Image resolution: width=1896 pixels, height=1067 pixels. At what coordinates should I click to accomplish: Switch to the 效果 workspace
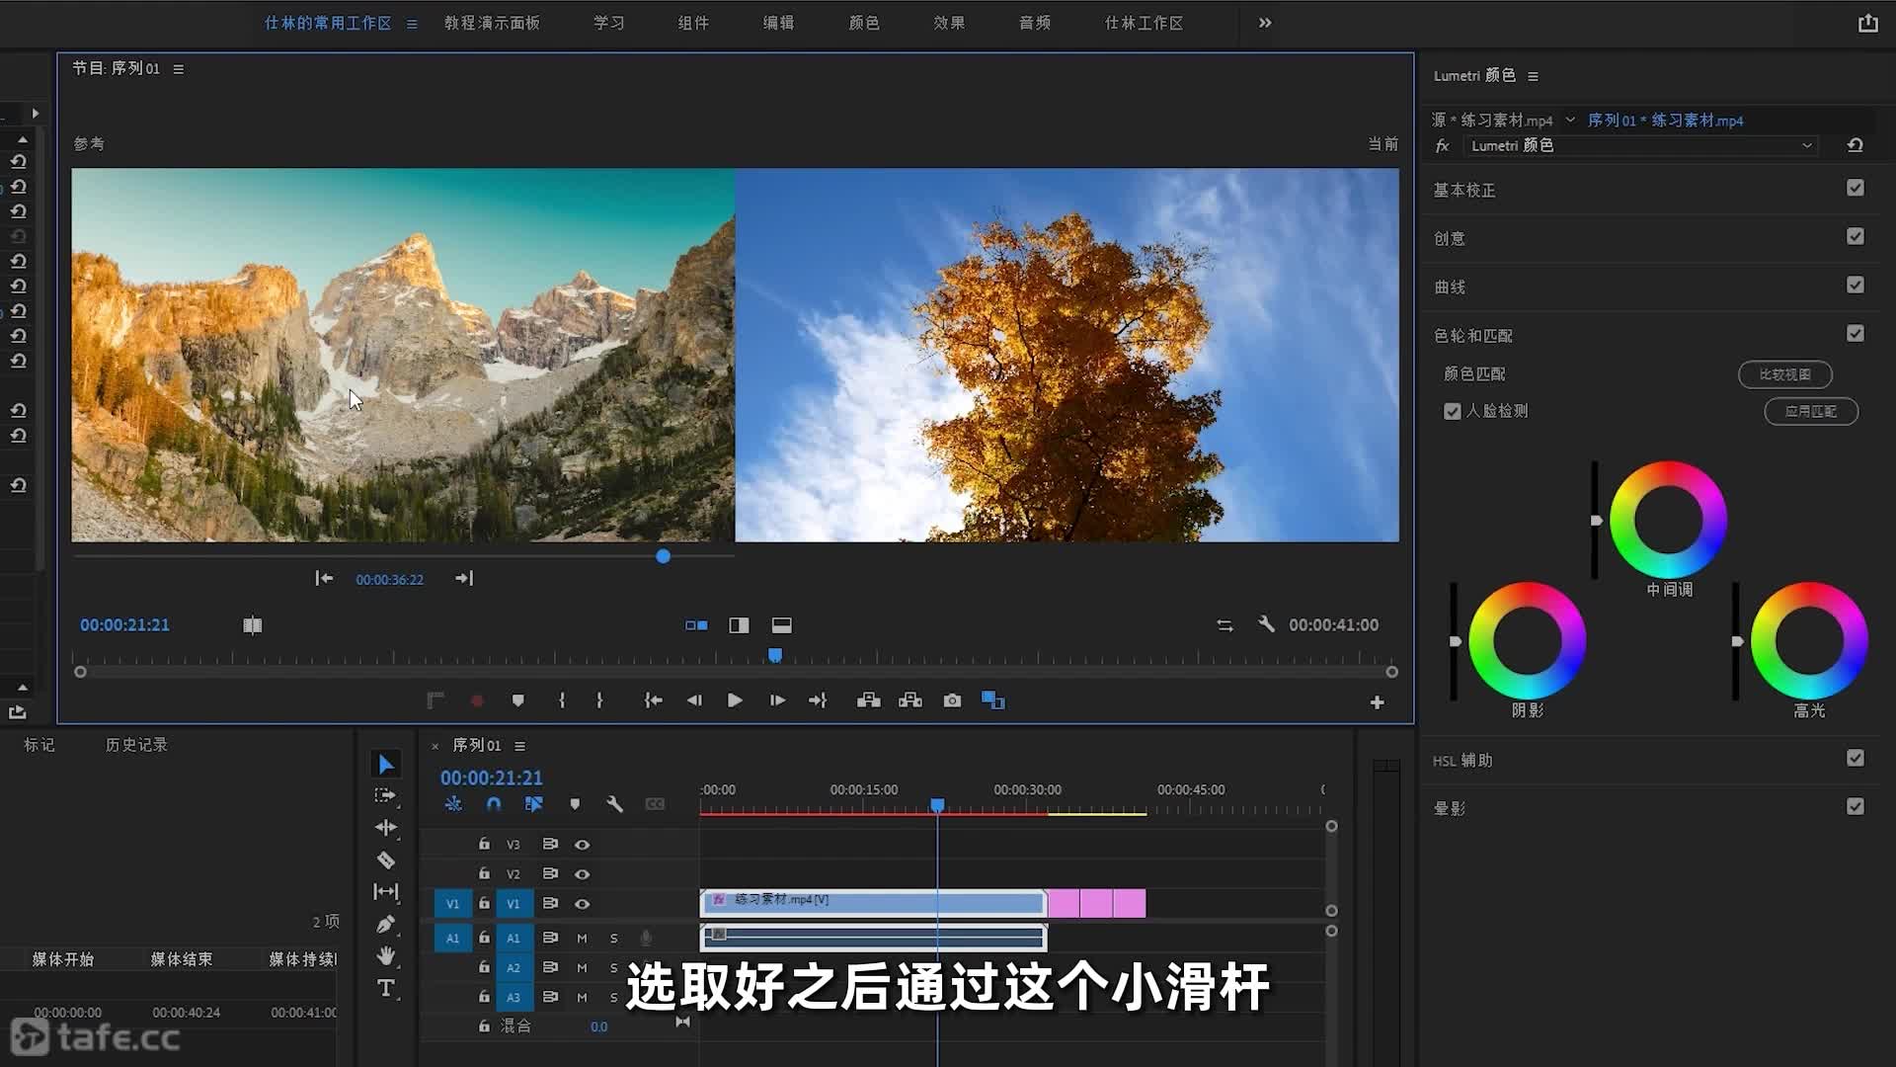949,23
